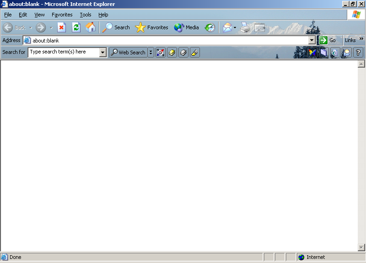The height and width of the screenshot is (263, 366).
Task: Expand the Links bar chevron
Action: [361, 39]
